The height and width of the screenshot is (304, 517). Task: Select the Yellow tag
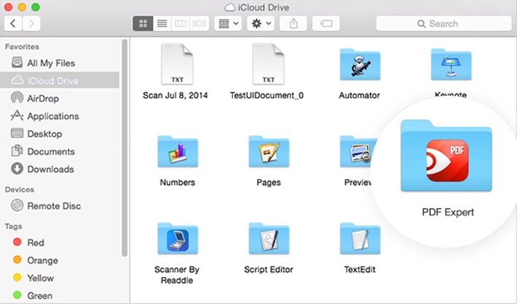[x=59, y=278]
